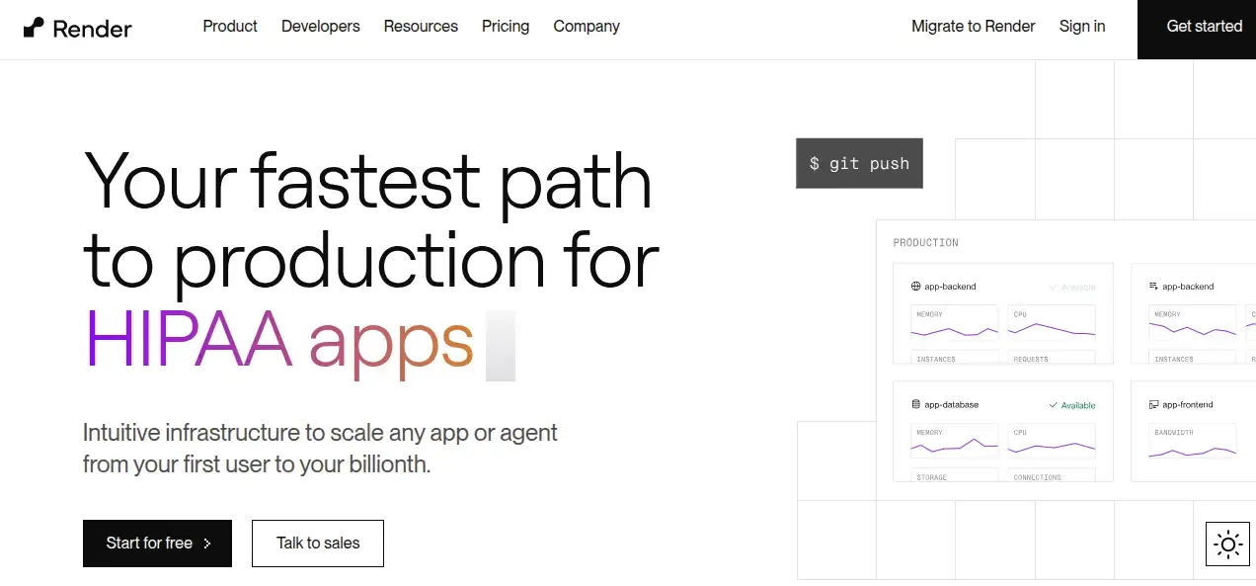This screenshot has height=586, width=1256.
Task: Select the REQUESTS tile in the app-backend card
Action: tap(1052, 358)
